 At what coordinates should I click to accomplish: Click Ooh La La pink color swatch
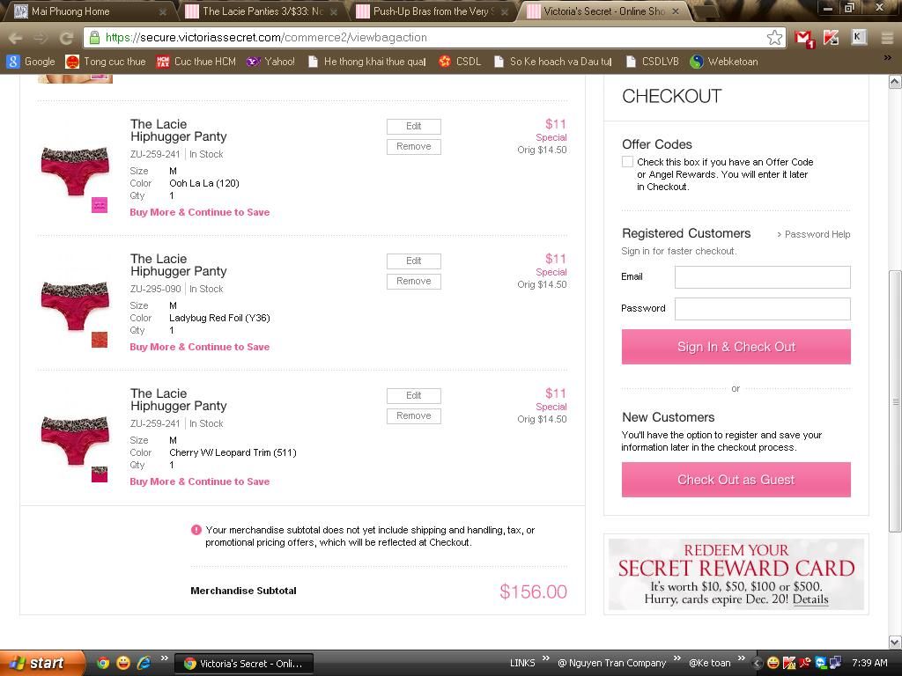(x=100, y=205)
